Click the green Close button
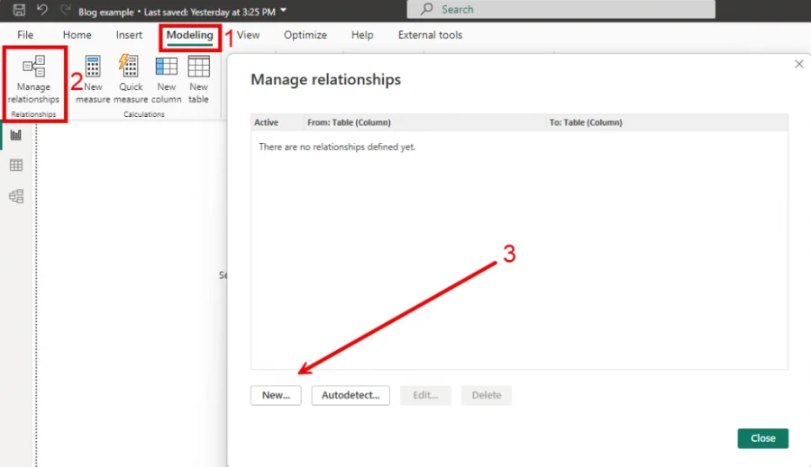 click(x=763, y=438)
